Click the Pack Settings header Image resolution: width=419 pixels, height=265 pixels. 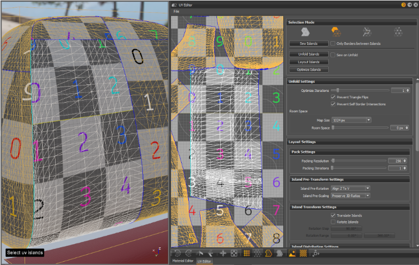350,152
